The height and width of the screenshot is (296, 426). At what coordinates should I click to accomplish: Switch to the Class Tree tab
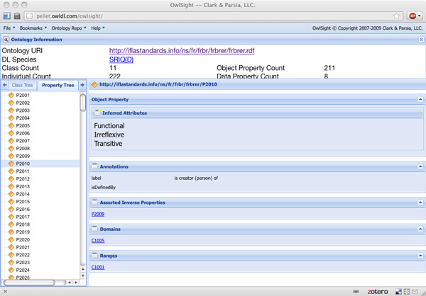[22, 85]
